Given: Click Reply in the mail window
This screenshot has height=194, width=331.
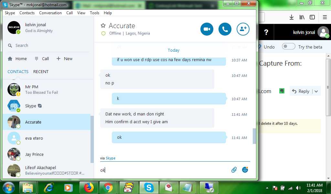Looking at the screenshot, I should [301, 92].
